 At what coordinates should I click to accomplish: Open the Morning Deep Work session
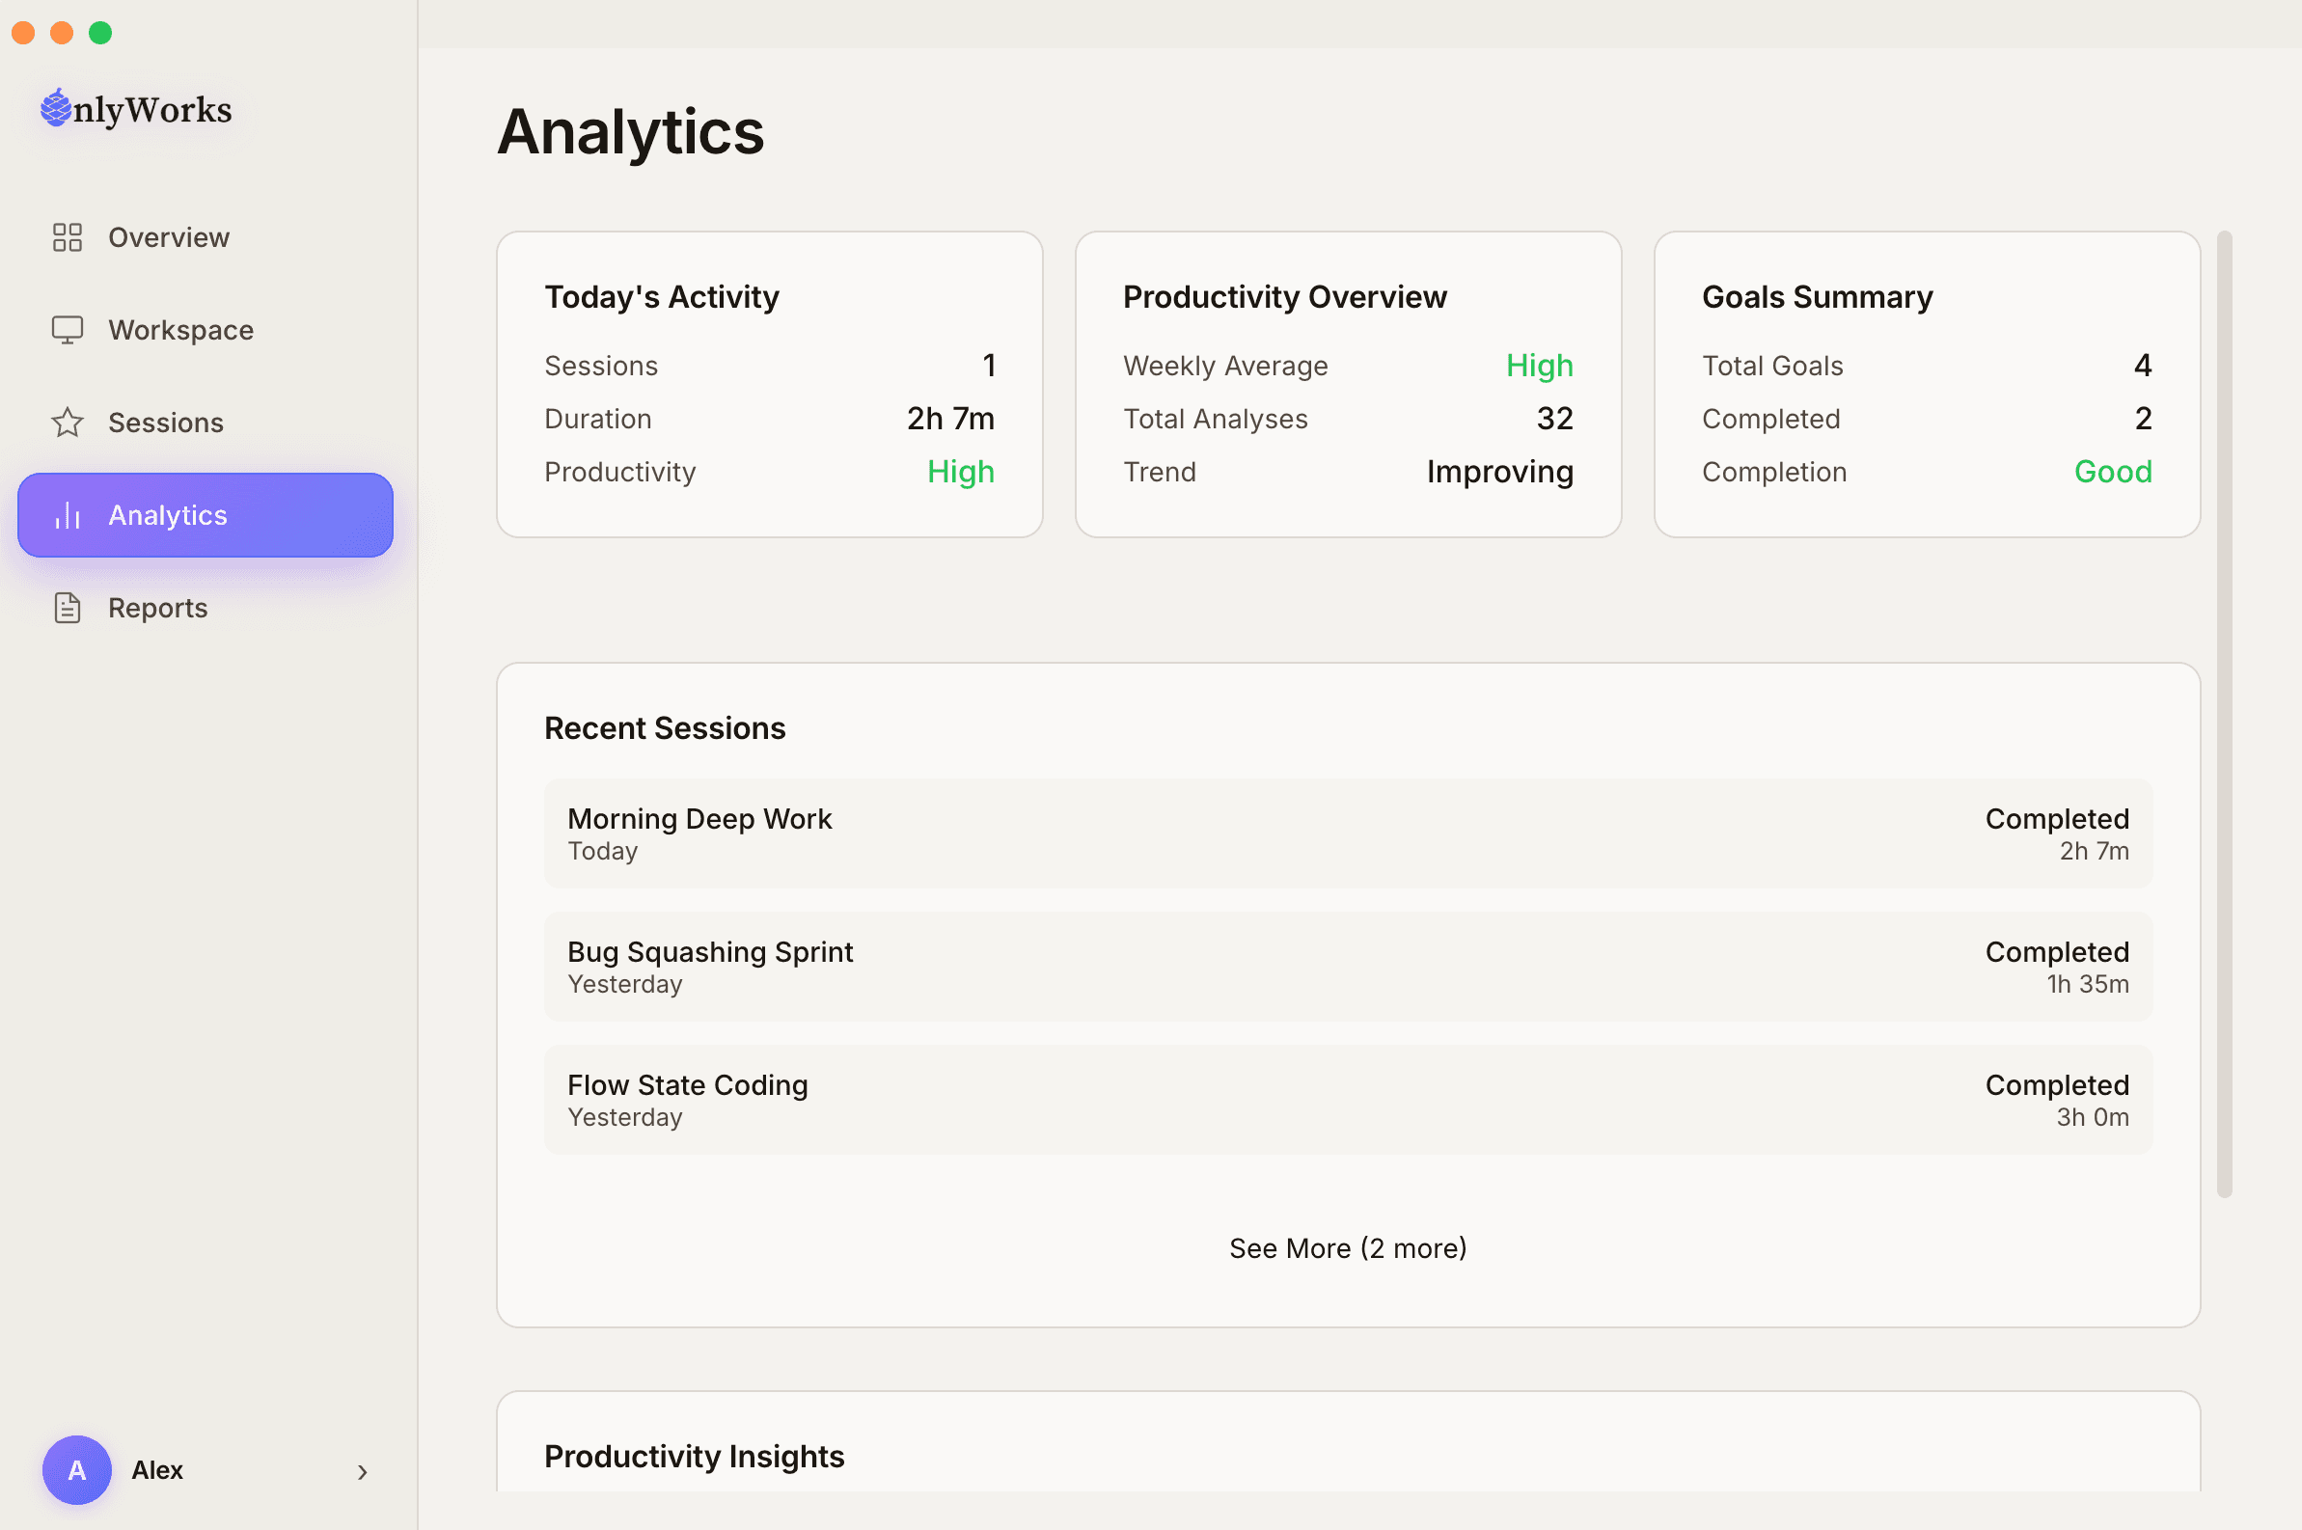click(x=1347, y=833)
